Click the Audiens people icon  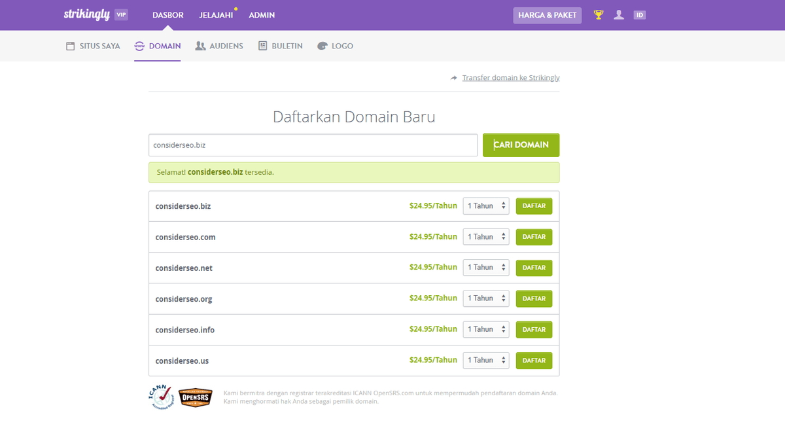[x=200, y=46]
